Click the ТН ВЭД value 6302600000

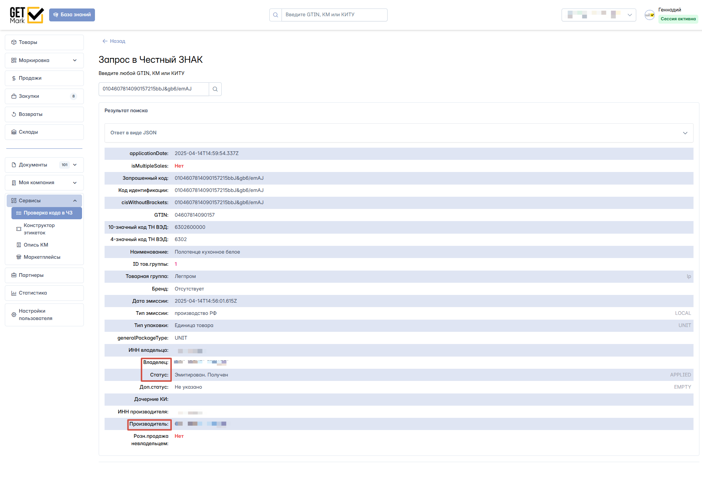click(x=190, y=227)
